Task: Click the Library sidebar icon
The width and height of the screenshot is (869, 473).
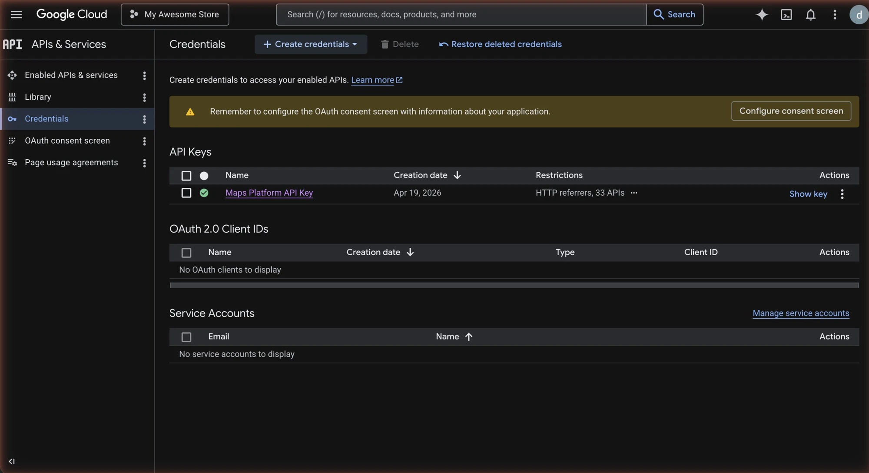Action: click(12, 97)
